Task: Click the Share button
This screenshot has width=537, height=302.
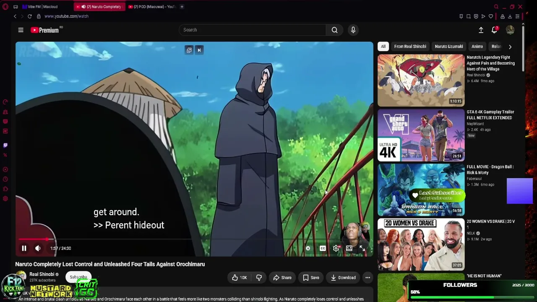Action: 282,278
